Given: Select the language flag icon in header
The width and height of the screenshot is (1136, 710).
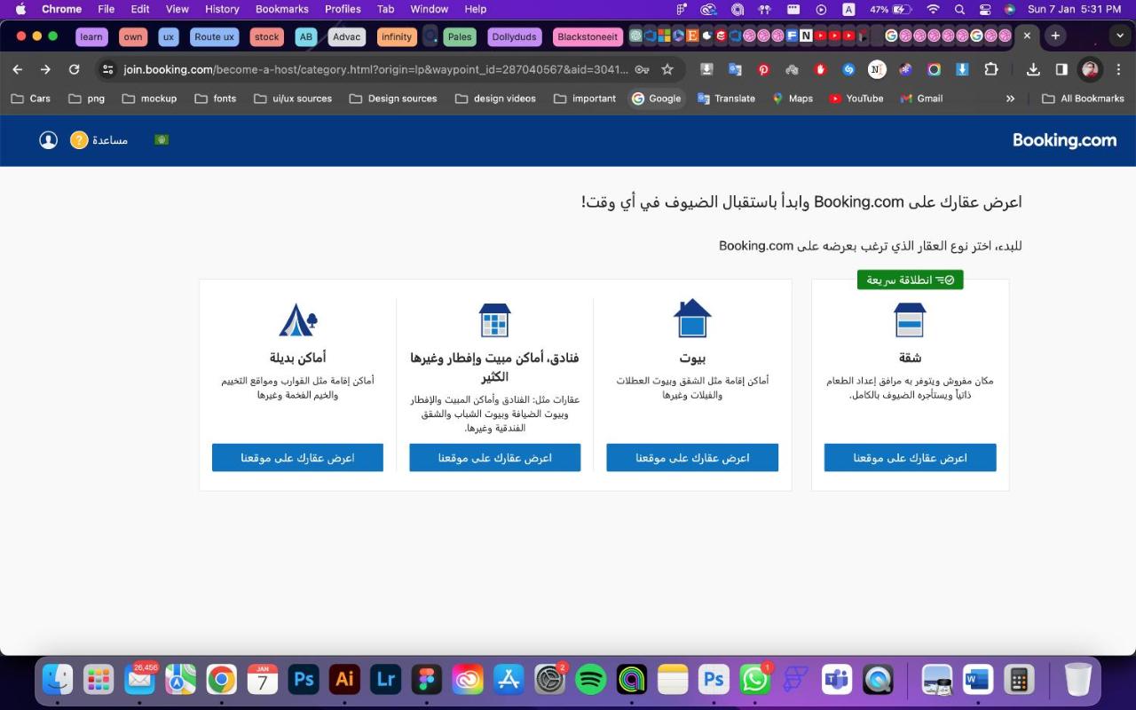Looking at the screenshot, I should pyautogui.click(x=162, y=139).
